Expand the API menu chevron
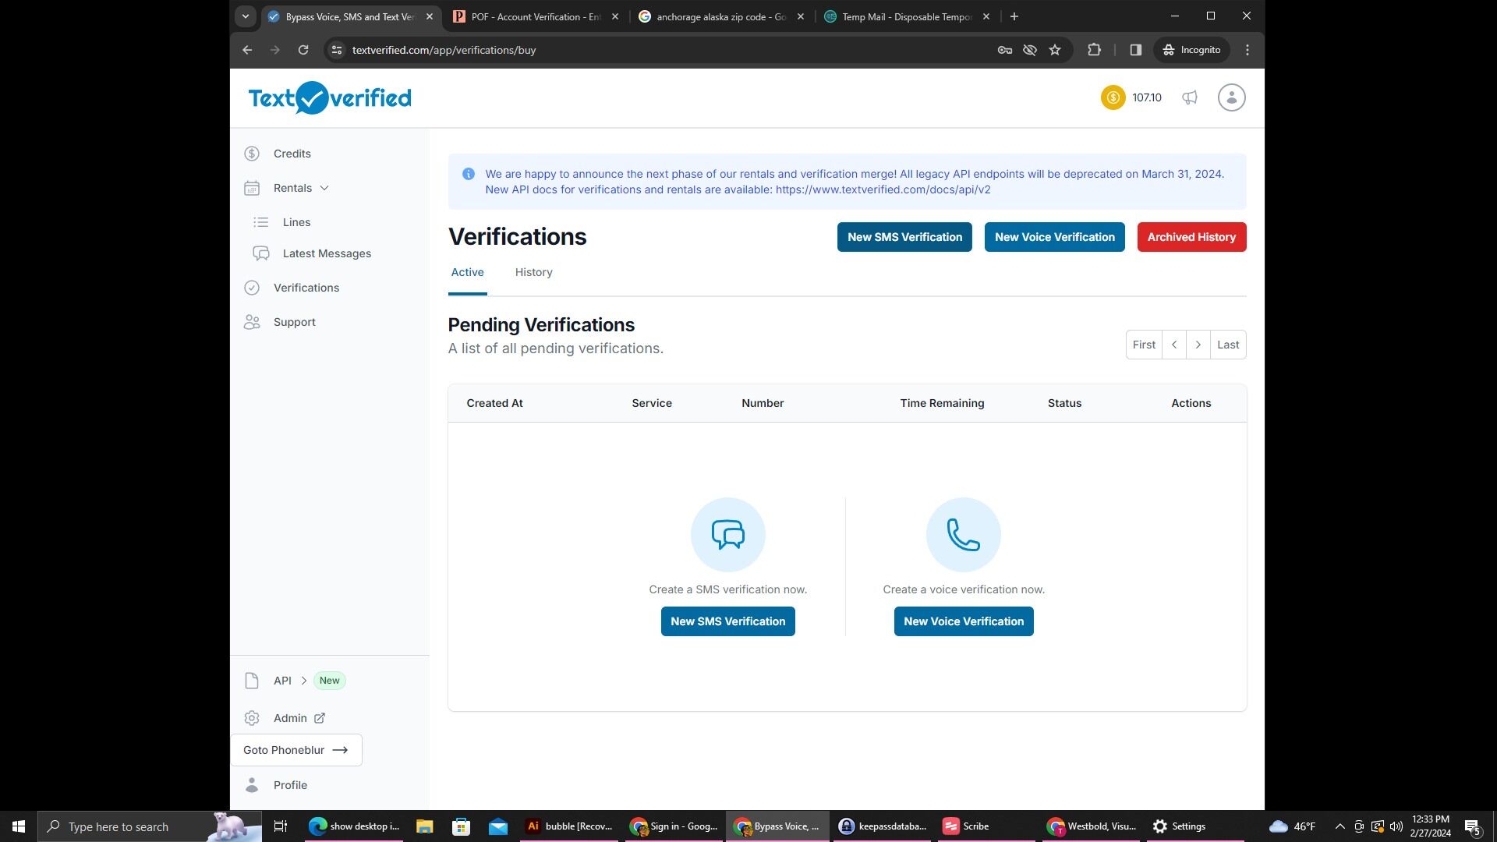This screenshot has width=1497, height=842. pos(304,681)
